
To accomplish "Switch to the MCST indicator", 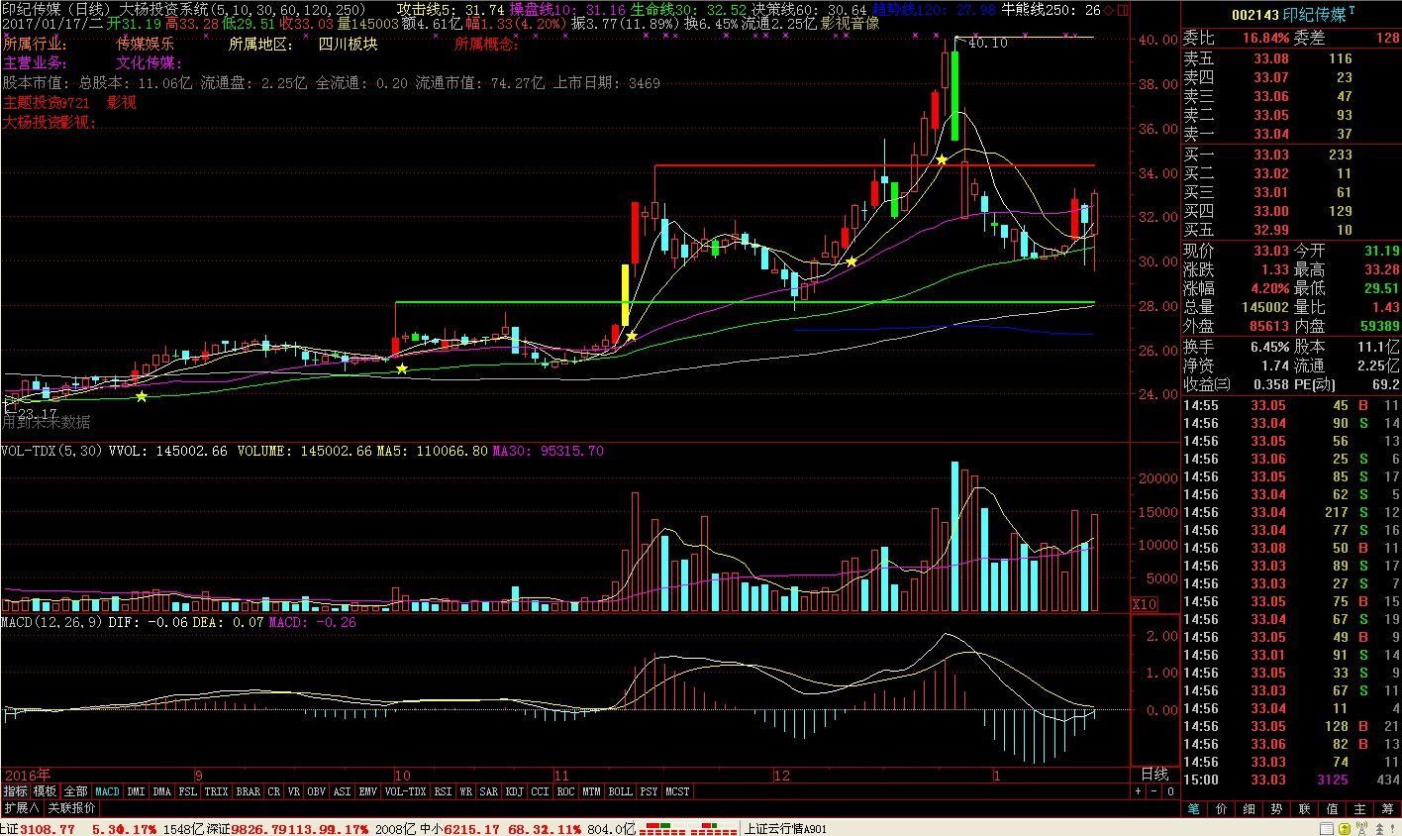I will click(677, 791).
